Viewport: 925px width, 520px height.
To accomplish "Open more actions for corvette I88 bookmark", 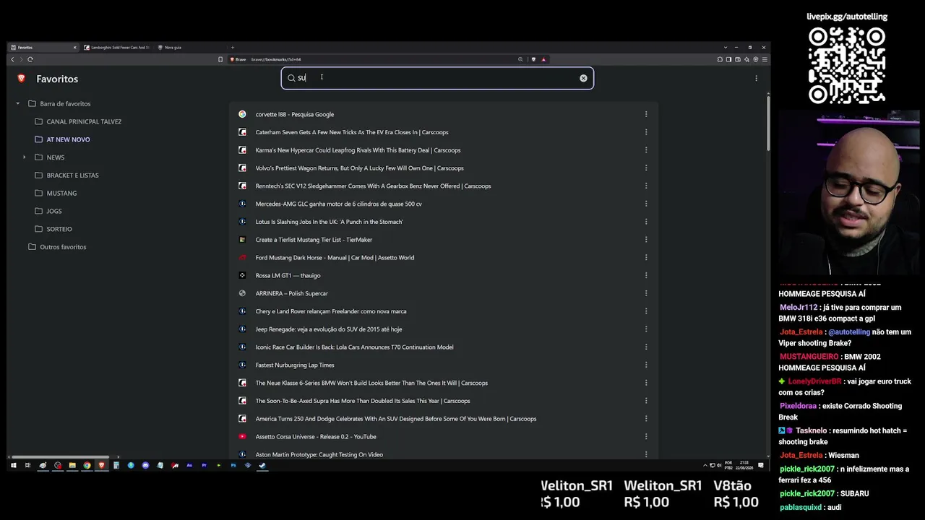I will (646, 114).
